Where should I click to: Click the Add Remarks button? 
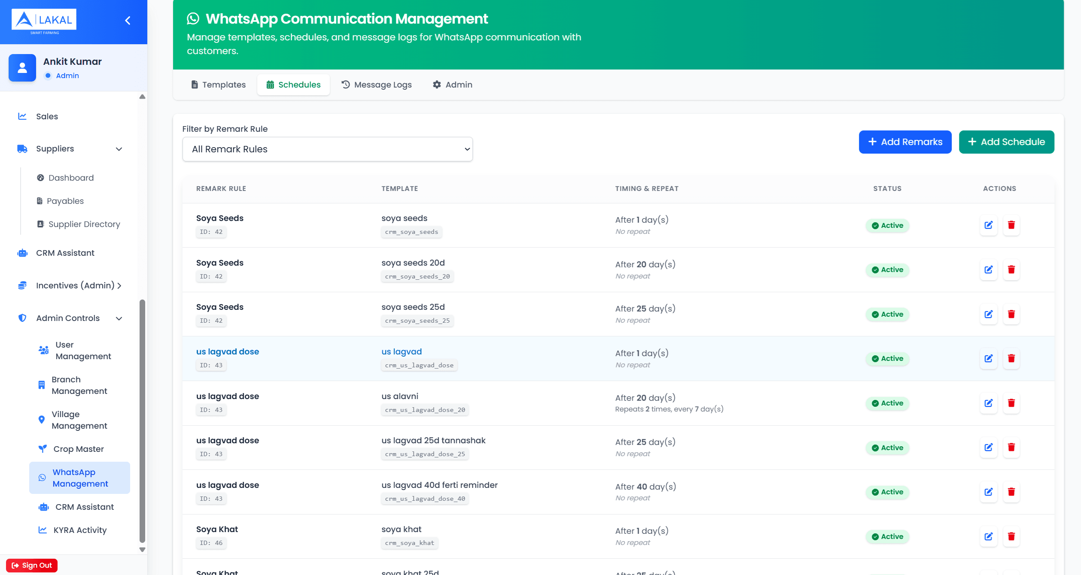905,142
